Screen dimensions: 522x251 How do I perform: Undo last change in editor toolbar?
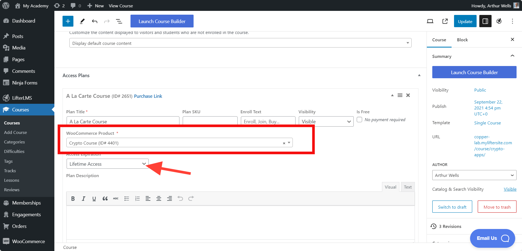pos(95,21)
